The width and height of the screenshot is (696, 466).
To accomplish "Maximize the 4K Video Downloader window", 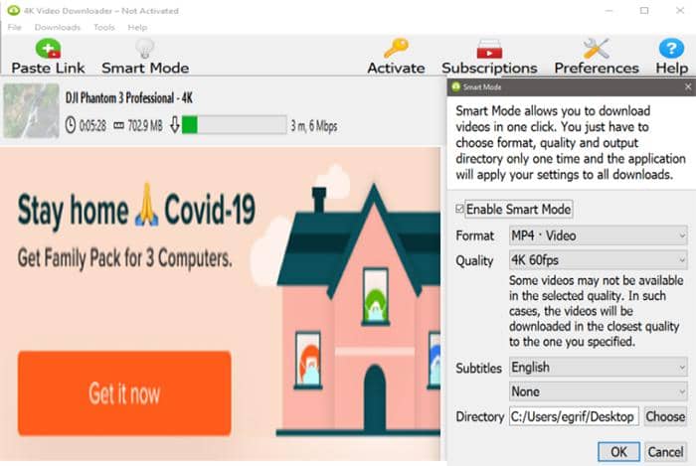I will point(644,10).
